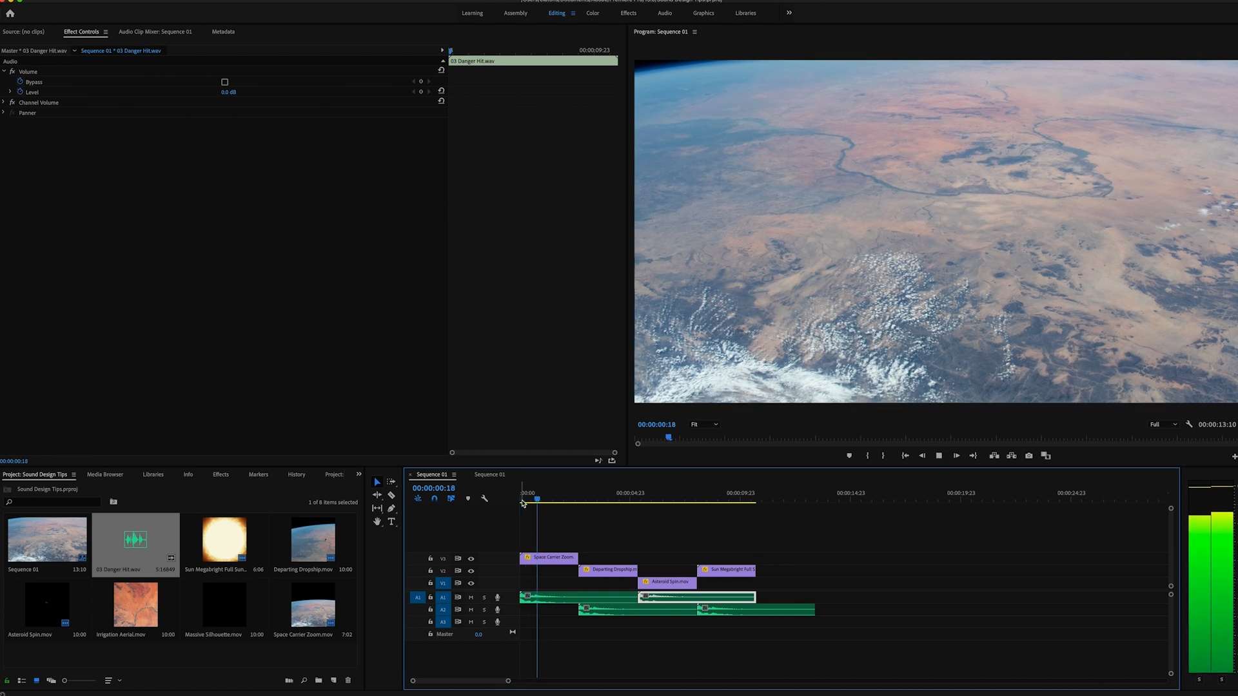Click Automate to Sequence icon

[289, 681]
